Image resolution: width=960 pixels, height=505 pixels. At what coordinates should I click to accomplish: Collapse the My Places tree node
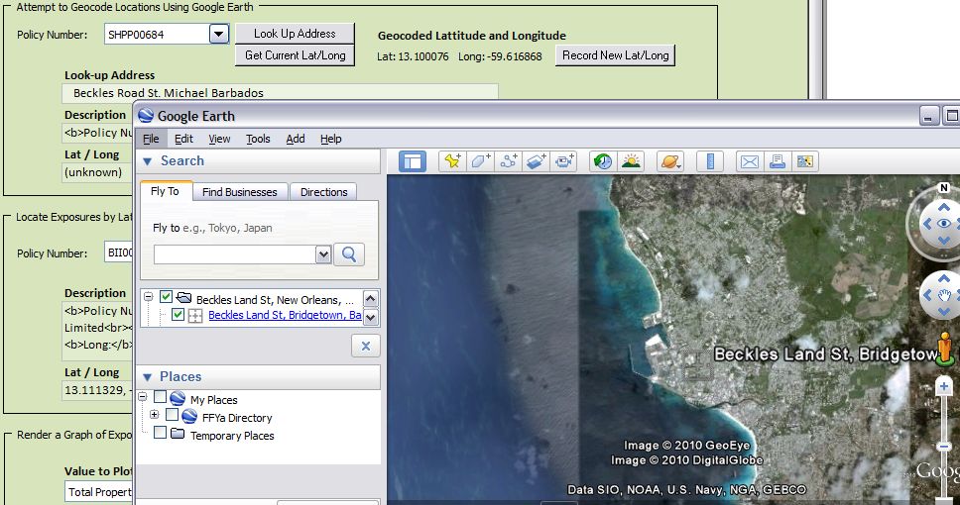click(x=143, y=397)
